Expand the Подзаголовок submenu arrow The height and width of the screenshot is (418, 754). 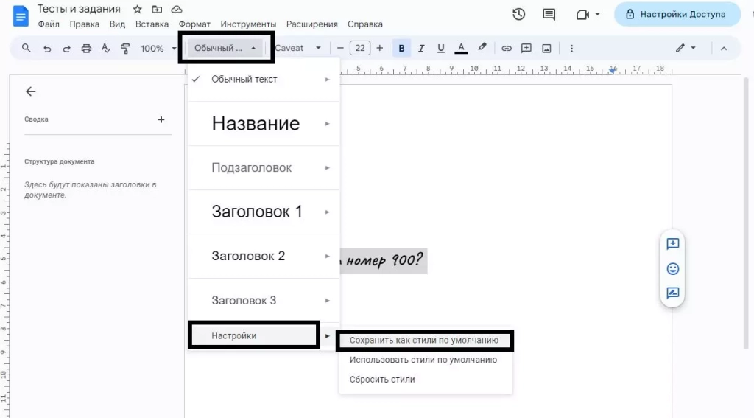tap(327, 168)
